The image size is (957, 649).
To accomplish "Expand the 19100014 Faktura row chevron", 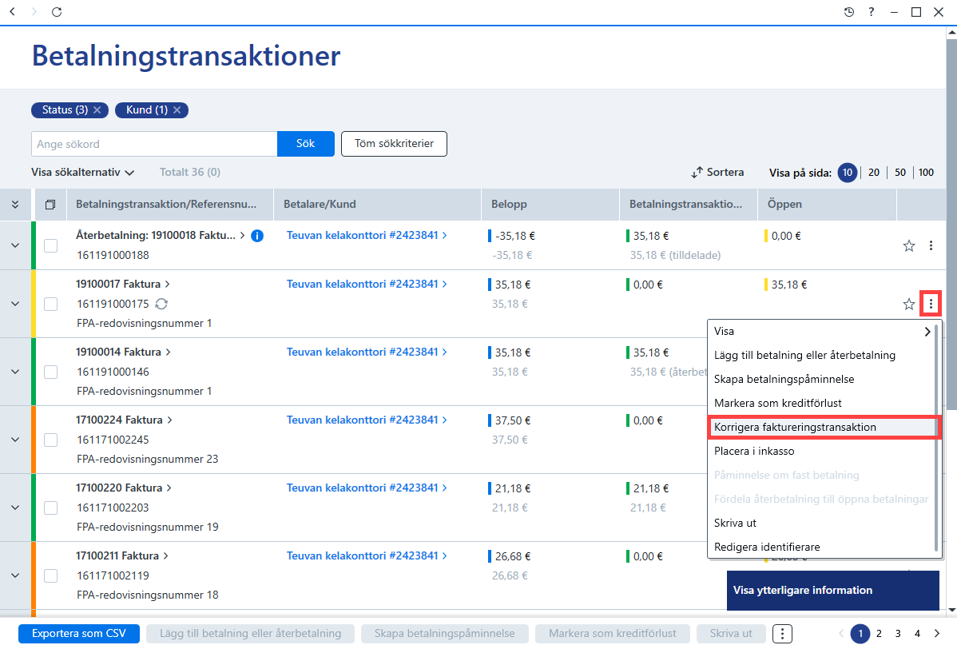I will click(15, 372).
